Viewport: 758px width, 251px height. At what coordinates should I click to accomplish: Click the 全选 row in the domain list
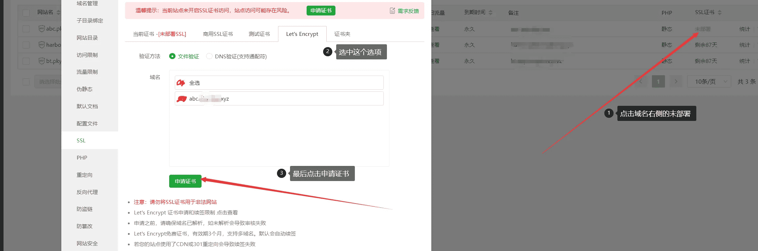(x=279, y=83)
